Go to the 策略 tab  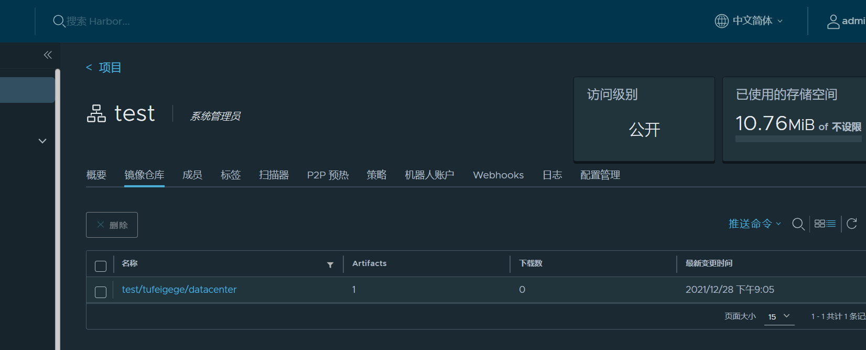coord(376,175)
